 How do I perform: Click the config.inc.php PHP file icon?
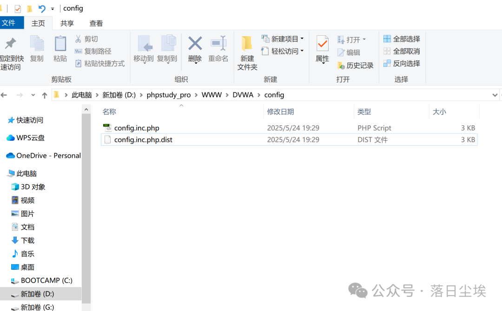(107, 128)
